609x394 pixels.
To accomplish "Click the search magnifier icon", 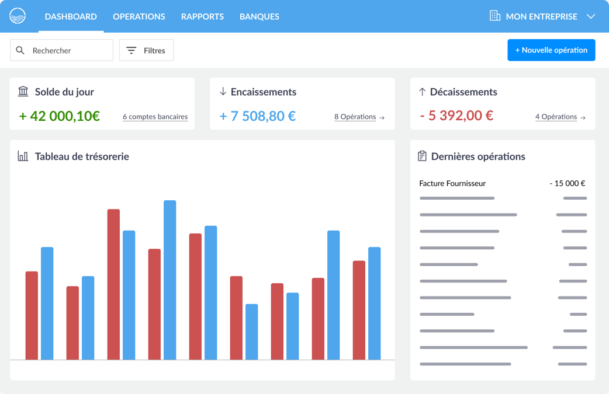I will coord(20,50).
